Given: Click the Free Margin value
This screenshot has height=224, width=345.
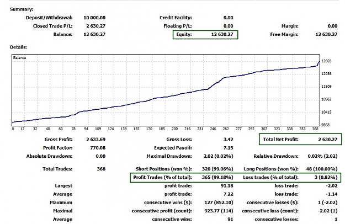Looking at the screenshot, I should pyautogui.click(x=326, y=34).
